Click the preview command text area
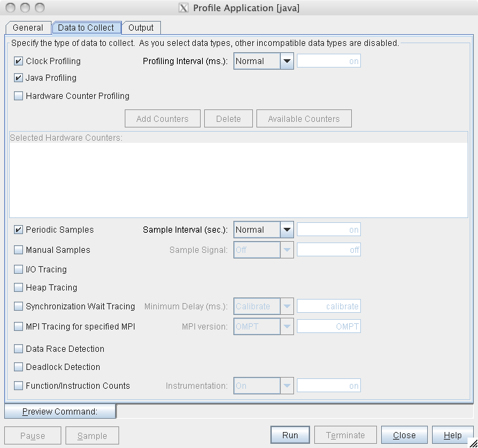Viewport: 478px width, 448px height. (x=295, y=412)
